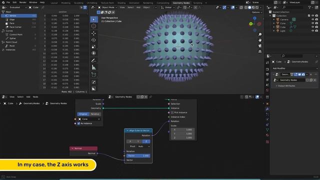This screenshot has height=180, width=320.
Task: Open the Material properties tab icon
Action: [x=267, y=135]
